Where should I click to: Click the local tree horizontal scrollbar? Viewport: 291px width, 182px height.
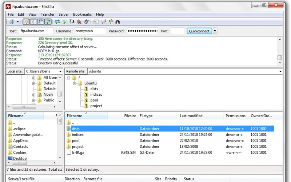[x=24, y=107]
